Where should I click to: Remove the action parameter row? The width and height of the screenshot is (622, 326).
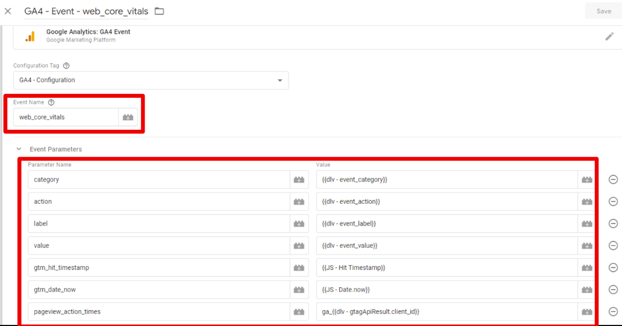point(613,201)
